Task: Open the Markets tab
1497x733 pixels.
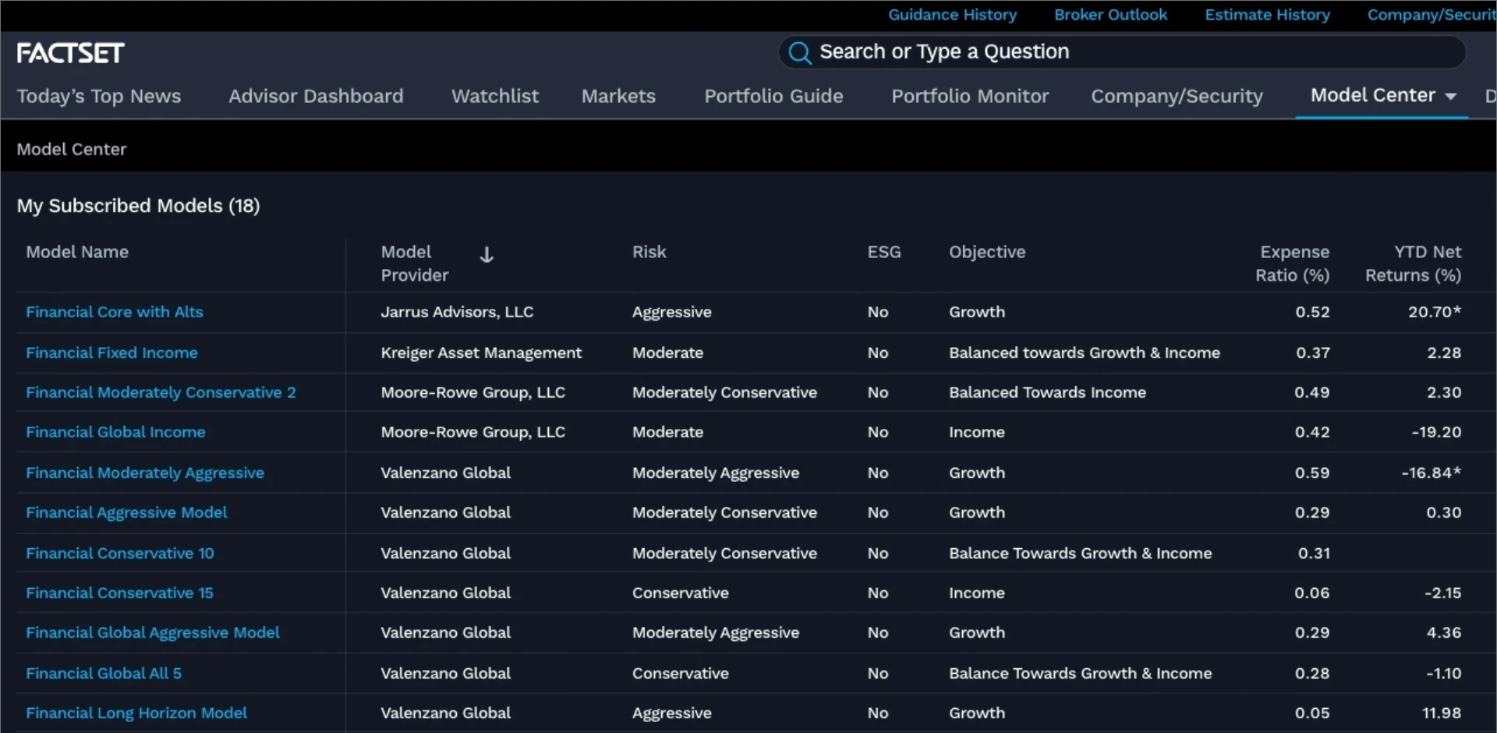Action: click(618, 96)
